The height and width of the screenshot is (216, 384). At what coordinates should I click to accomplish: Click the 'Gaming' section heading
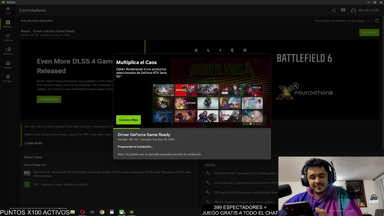[210, 165]
